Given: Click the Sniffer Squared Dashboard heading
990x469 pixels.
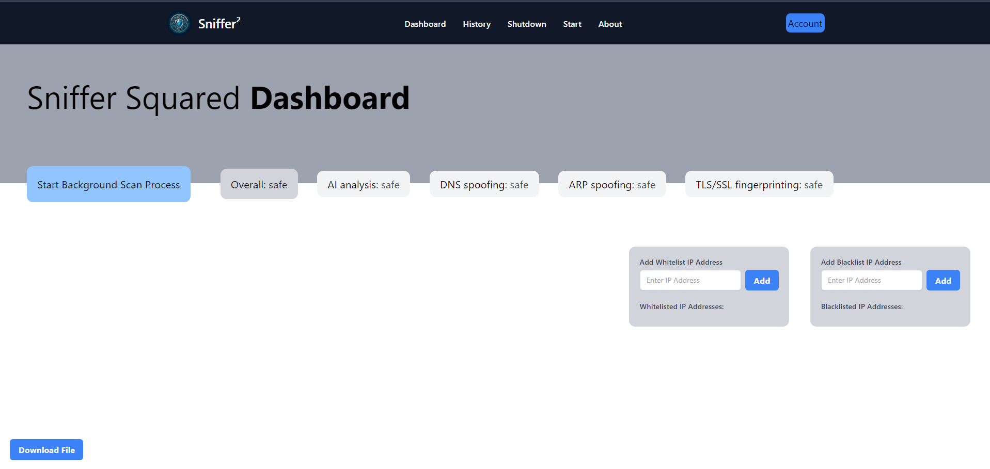Looking at the screenshot, I should tap(218, 98).
